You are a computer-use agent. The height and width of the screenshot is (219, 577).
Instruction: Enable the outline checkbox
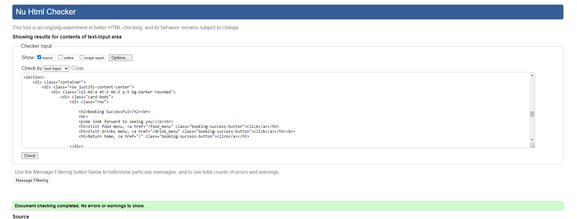pos(60,57)
